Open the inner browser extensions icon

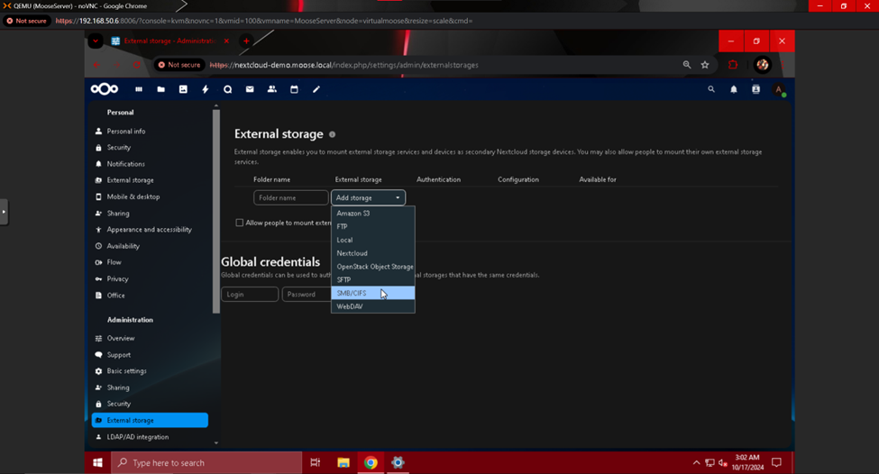[x=733, y=65]
